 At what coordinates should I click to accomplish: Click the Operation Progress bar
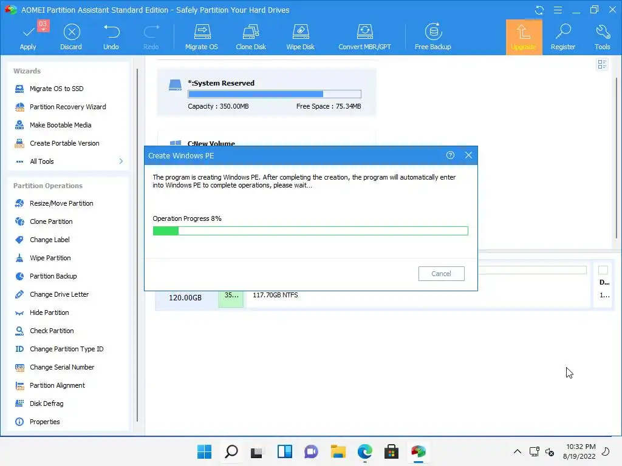[310, 231]
